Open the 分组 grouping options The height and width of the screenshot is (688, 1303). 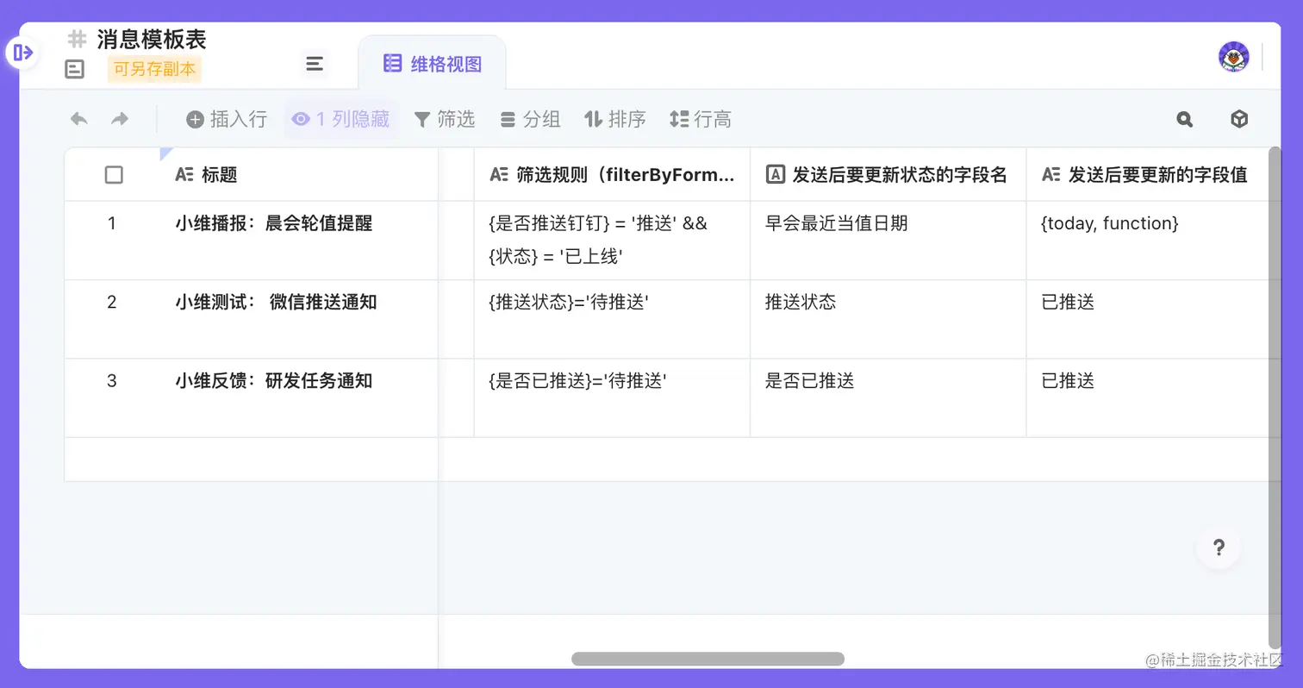pyautogui.click(x=531, y=119)
